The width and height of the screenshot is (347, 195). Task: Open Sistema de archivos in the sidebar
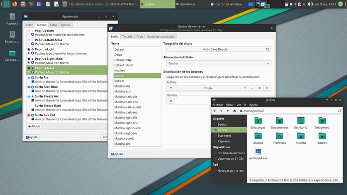(x=229, y=153)
